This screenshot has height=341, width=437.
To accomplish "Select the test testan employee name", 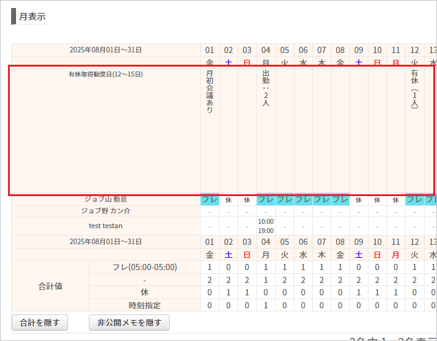I will (106, 226).
